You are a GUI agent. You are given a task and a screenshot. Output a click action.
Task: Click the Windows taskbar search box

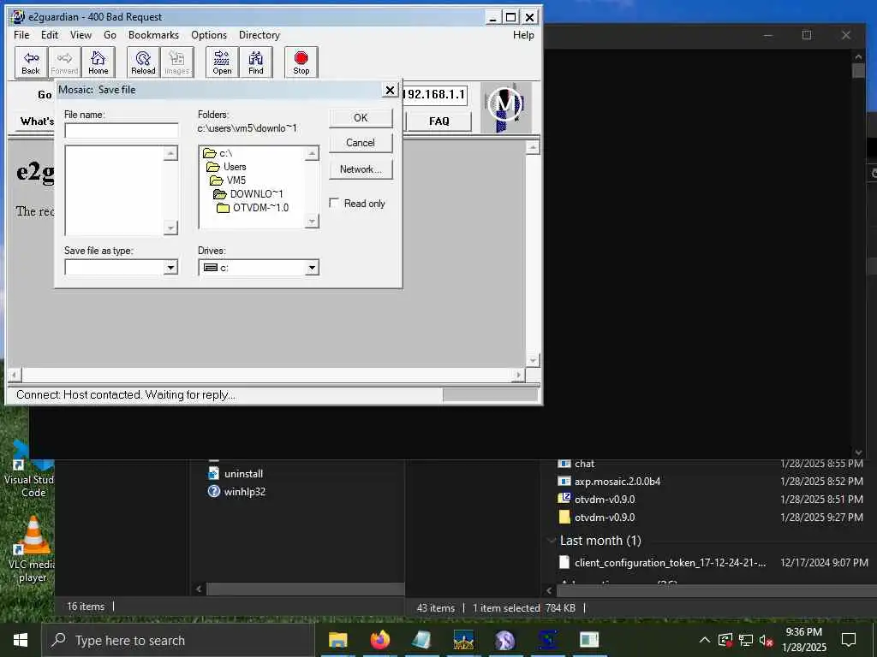pyautogui.click(x=178, y=640)
